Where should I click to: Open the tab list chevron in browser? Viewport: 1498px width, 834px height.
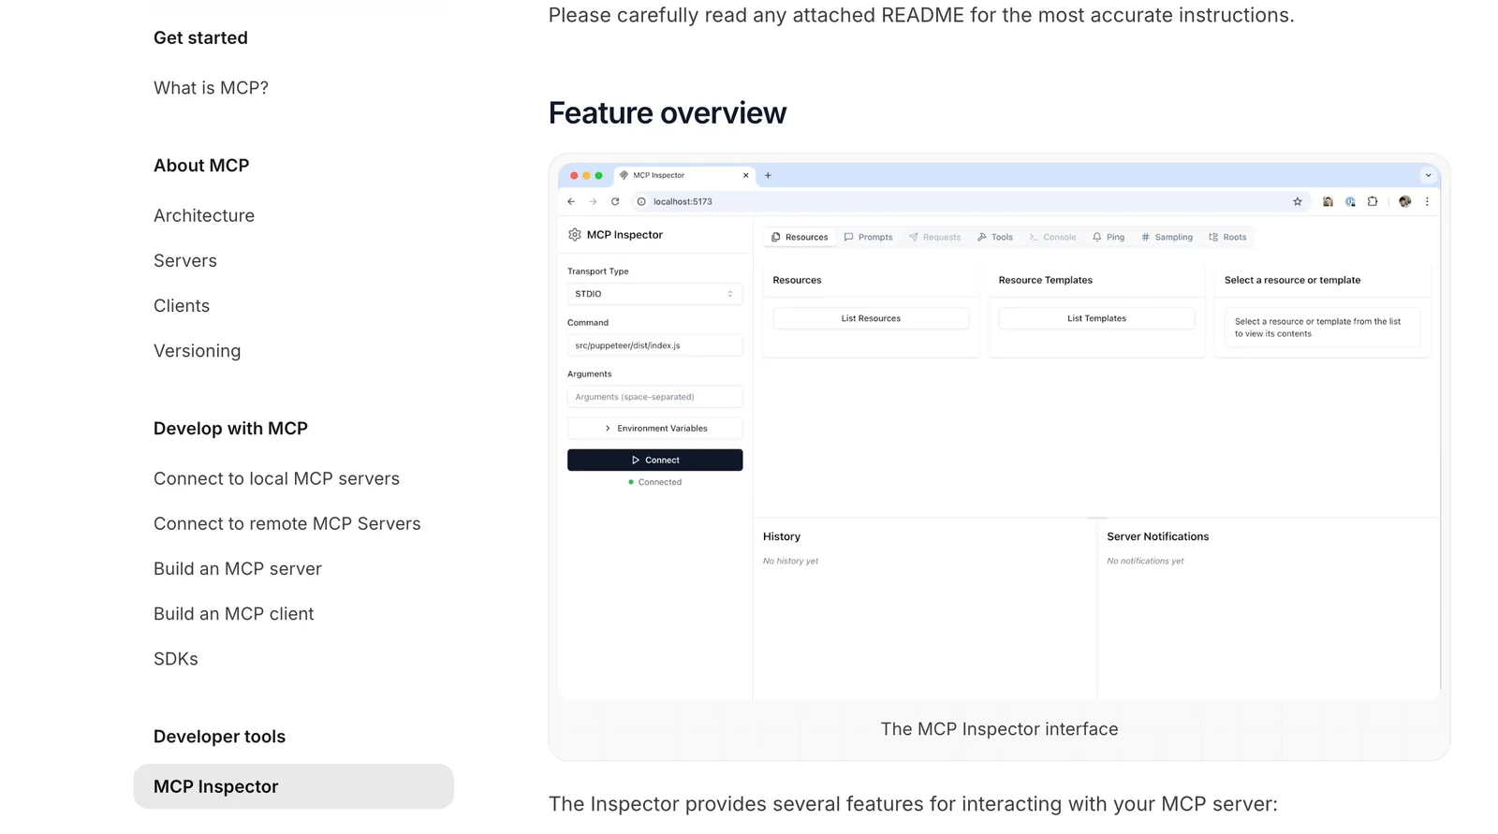tap(1428, 175)
